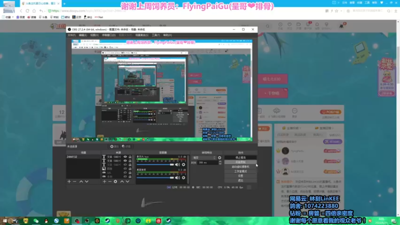Select scene 2444132 in Scenes list
The image size is (400, 225).
(83, 157)
